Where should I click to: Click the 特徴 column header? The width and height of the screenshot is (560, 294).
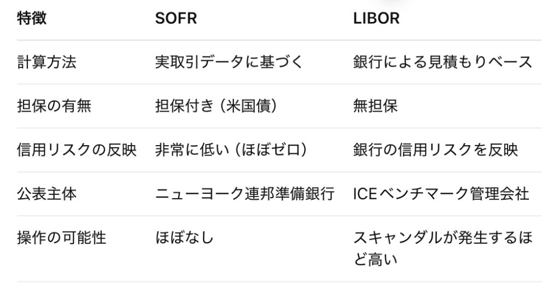click(32, 18)
